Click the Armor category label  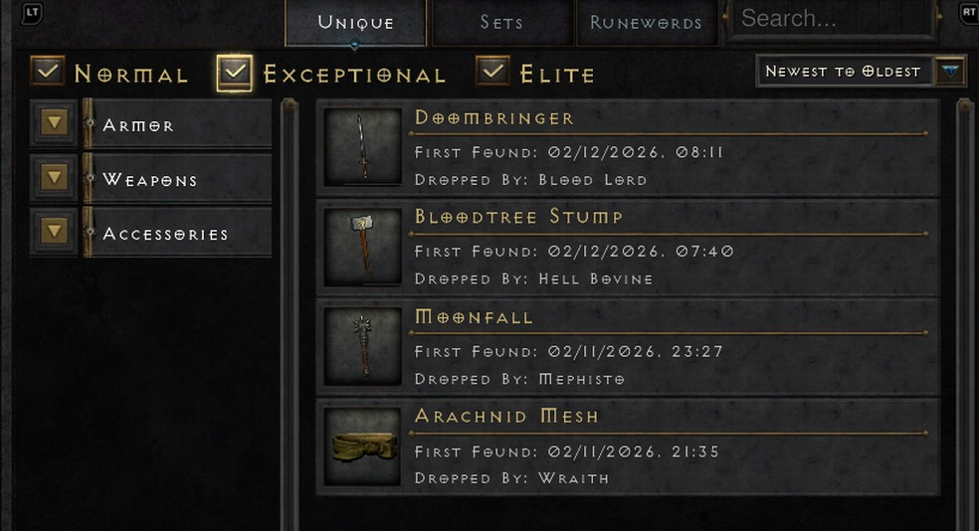coord(138,125)
